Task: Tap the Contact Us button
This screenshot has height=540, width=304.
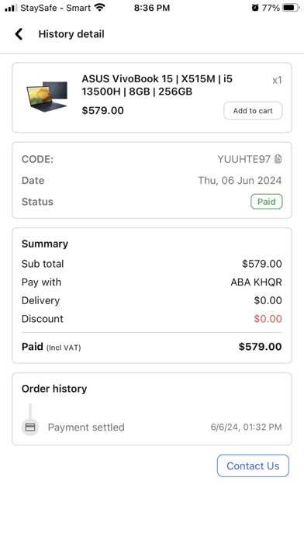Action: (x=253, y=466)
